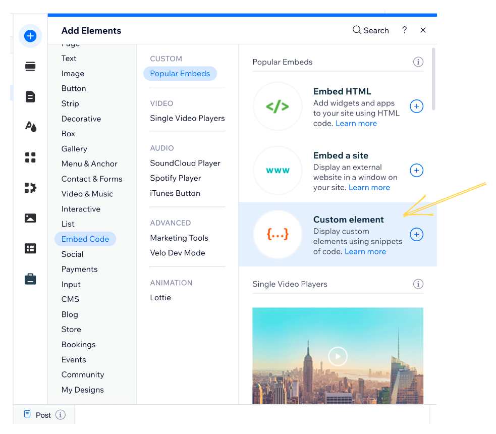Open the App Market grid icon
Viewport: 496px width, 434px height.
[30, 157]
